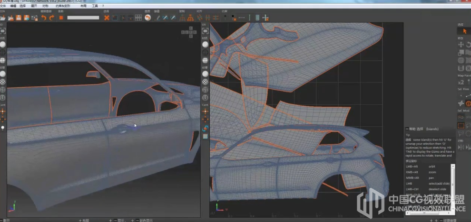Viewport: 471px width, 222px height.
Task: Click the first orange align icon
Action: click(200, 18)
